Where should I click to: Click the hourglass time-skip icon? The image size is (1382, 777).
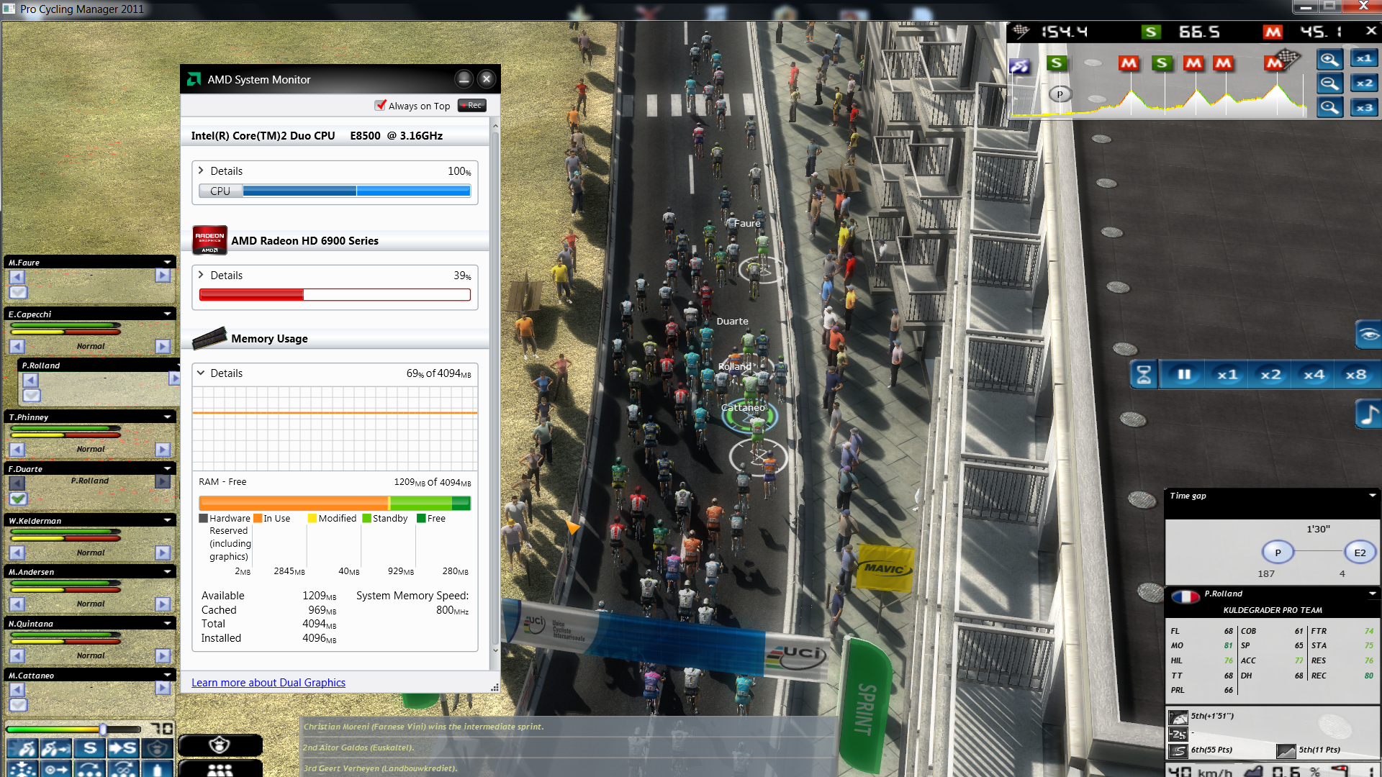click(1144, 374)
